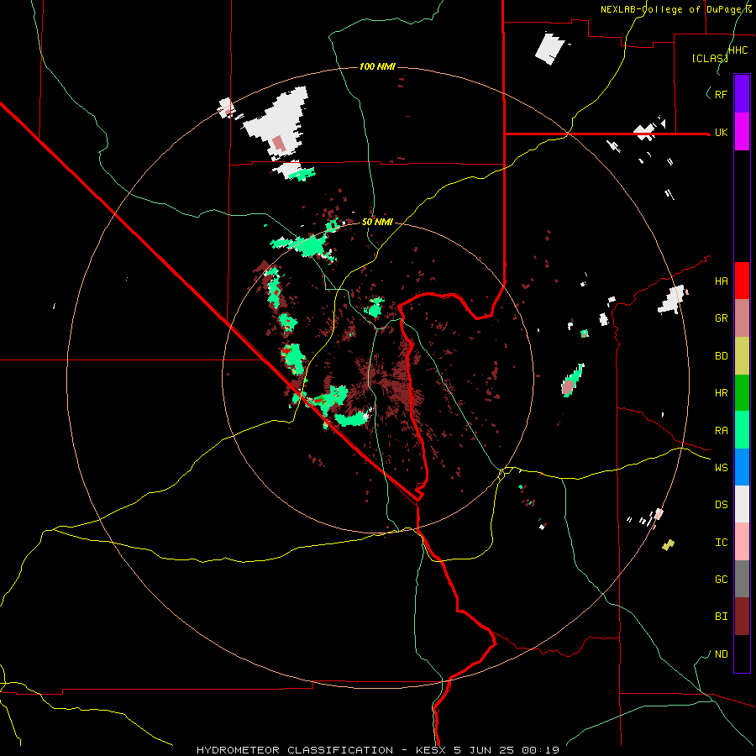This screenshot has width=756, height=756.
Task: Select the light pink IC legend swatch
Action: click(x=742, y=542)
